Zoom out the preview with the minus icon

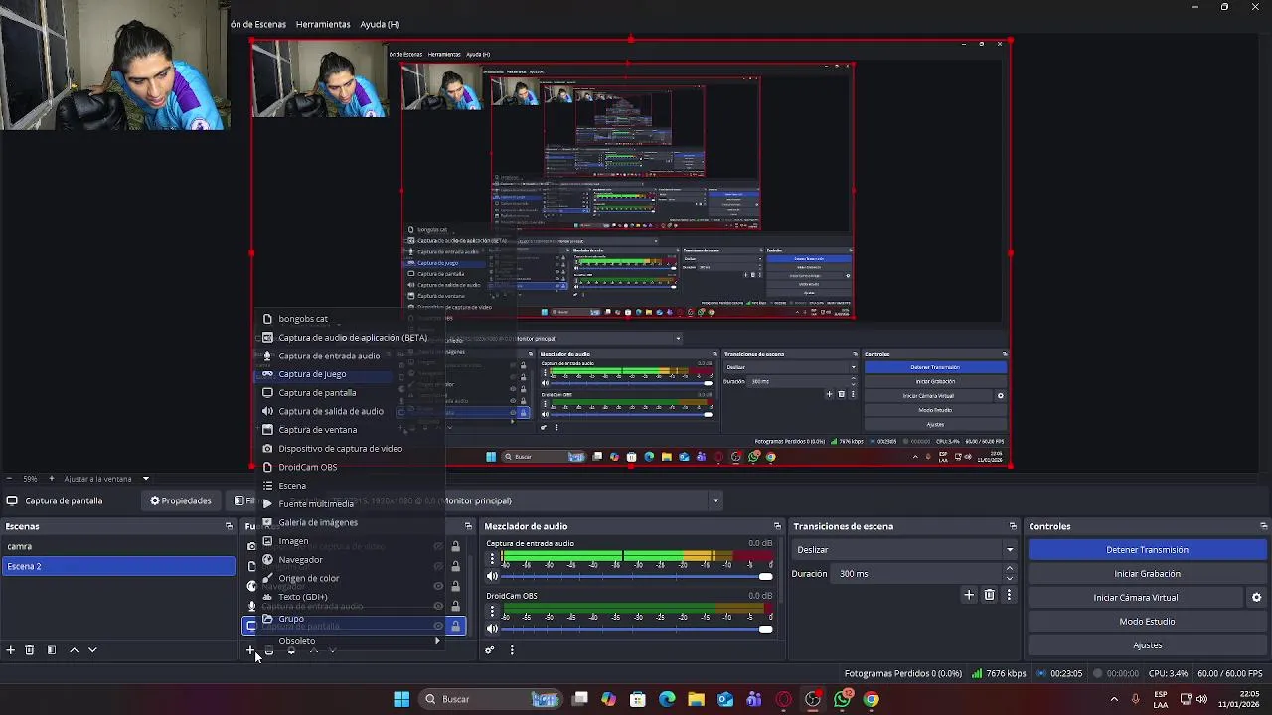point(8,479)
